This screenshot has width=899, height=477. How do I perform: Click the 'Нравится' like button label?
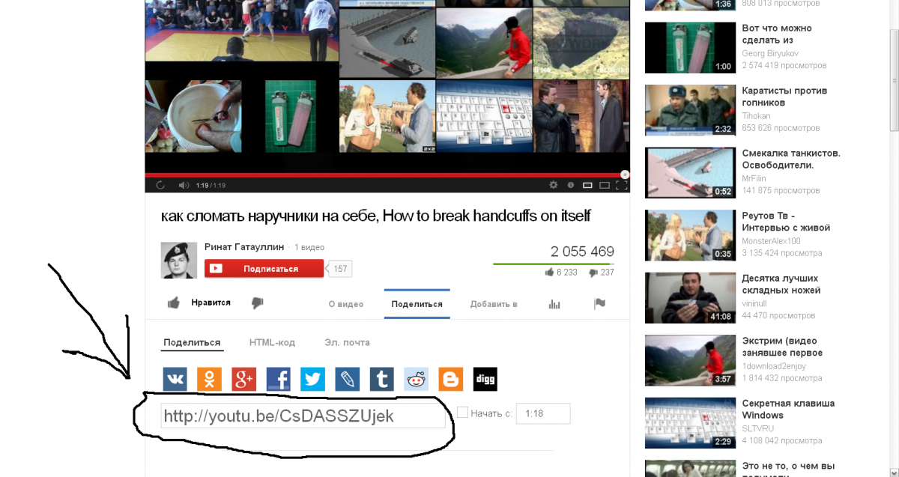pyautogui.click(x=211, y=303)
